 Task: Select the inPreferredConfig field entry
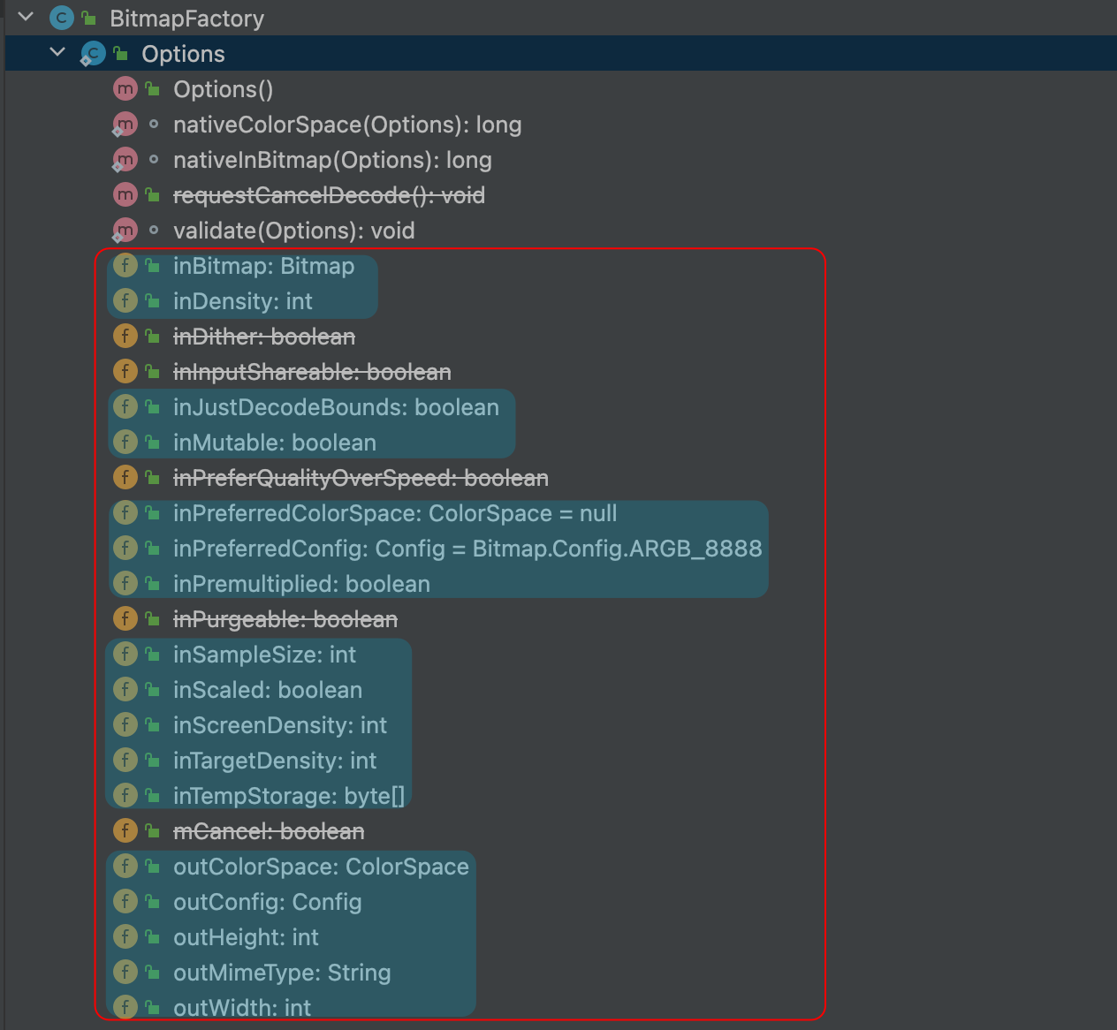click(467, 548)
